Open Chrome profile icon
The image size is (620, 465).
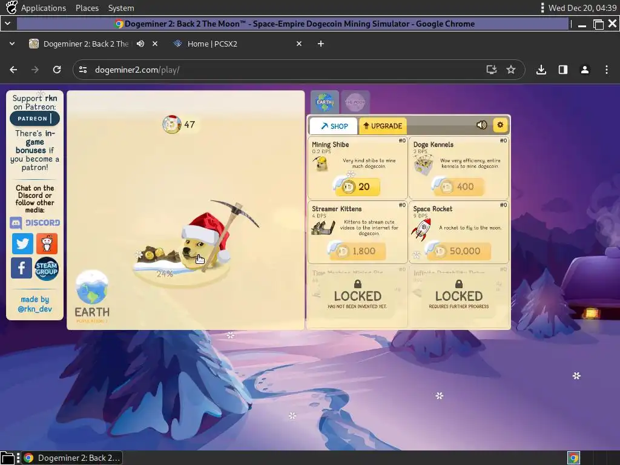coord(585,70)
